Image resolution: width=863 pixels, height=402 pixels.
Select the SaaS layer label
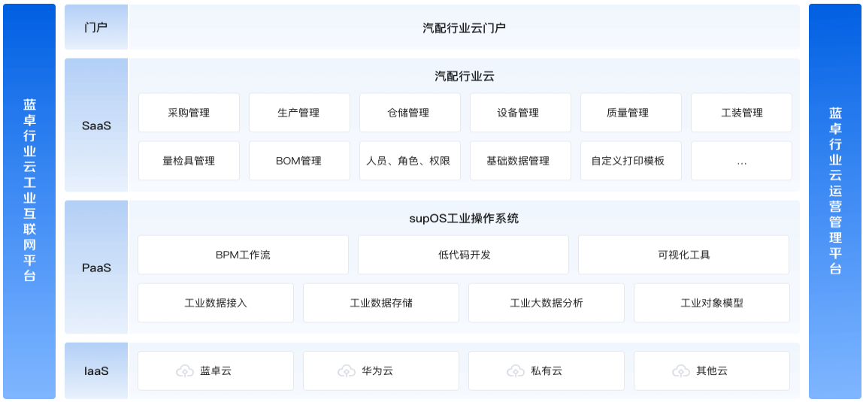click(x=96, y=125)
